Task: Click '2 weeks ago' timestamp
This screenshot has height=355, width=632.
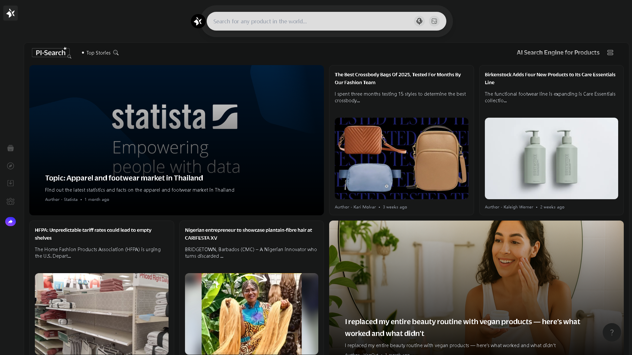Action: coord(552,207)
